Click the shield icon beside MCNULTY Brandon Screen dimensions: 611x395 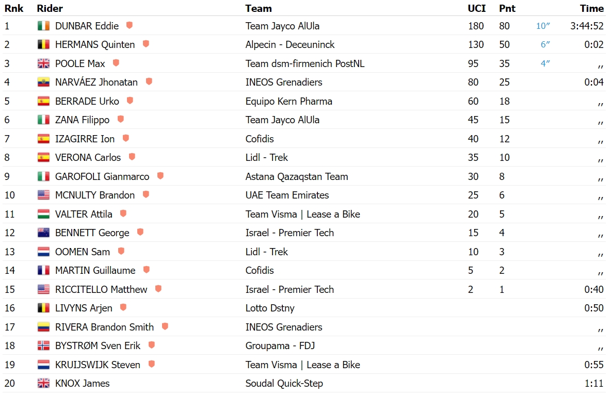pyautogui.click(x=146, y=194)
